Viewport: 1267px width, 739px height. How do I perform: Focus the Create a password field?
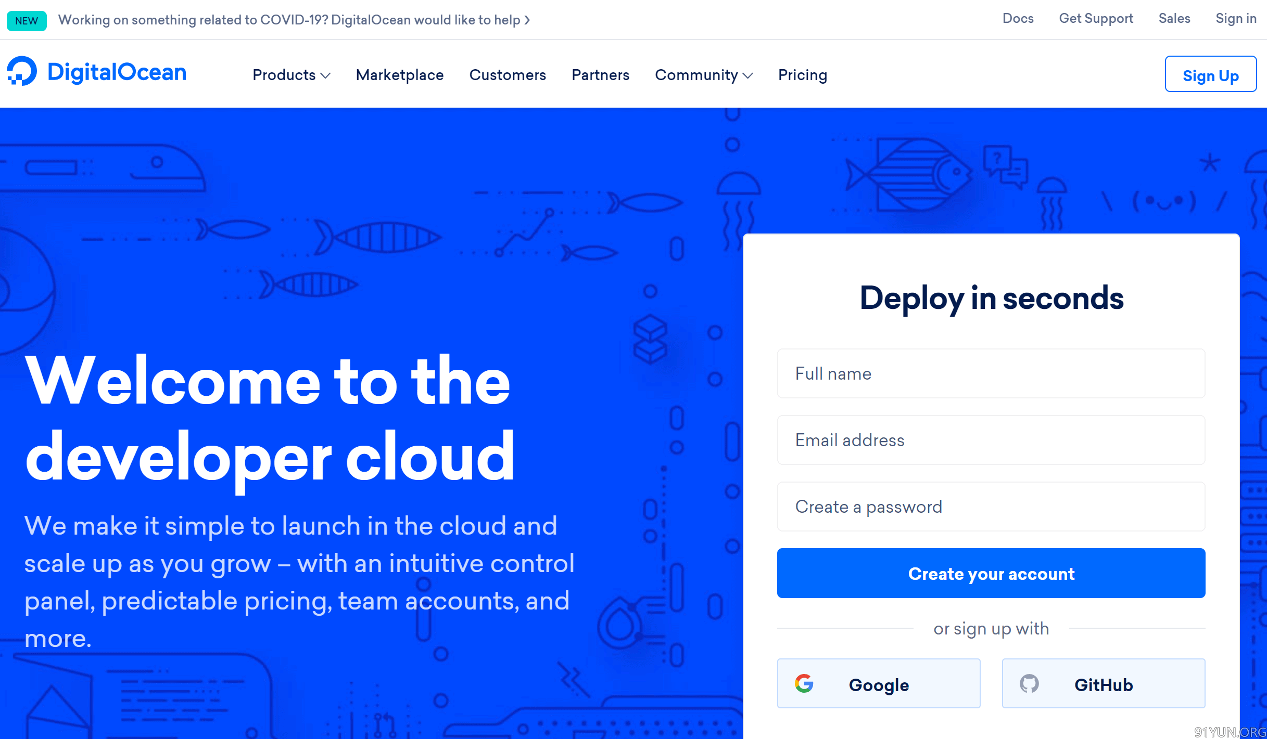[991, 507]
